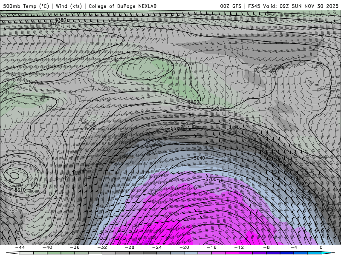Click the green cold pool oval in map center
The height and width of the screenshot is (255, 341).
(145, 68)
